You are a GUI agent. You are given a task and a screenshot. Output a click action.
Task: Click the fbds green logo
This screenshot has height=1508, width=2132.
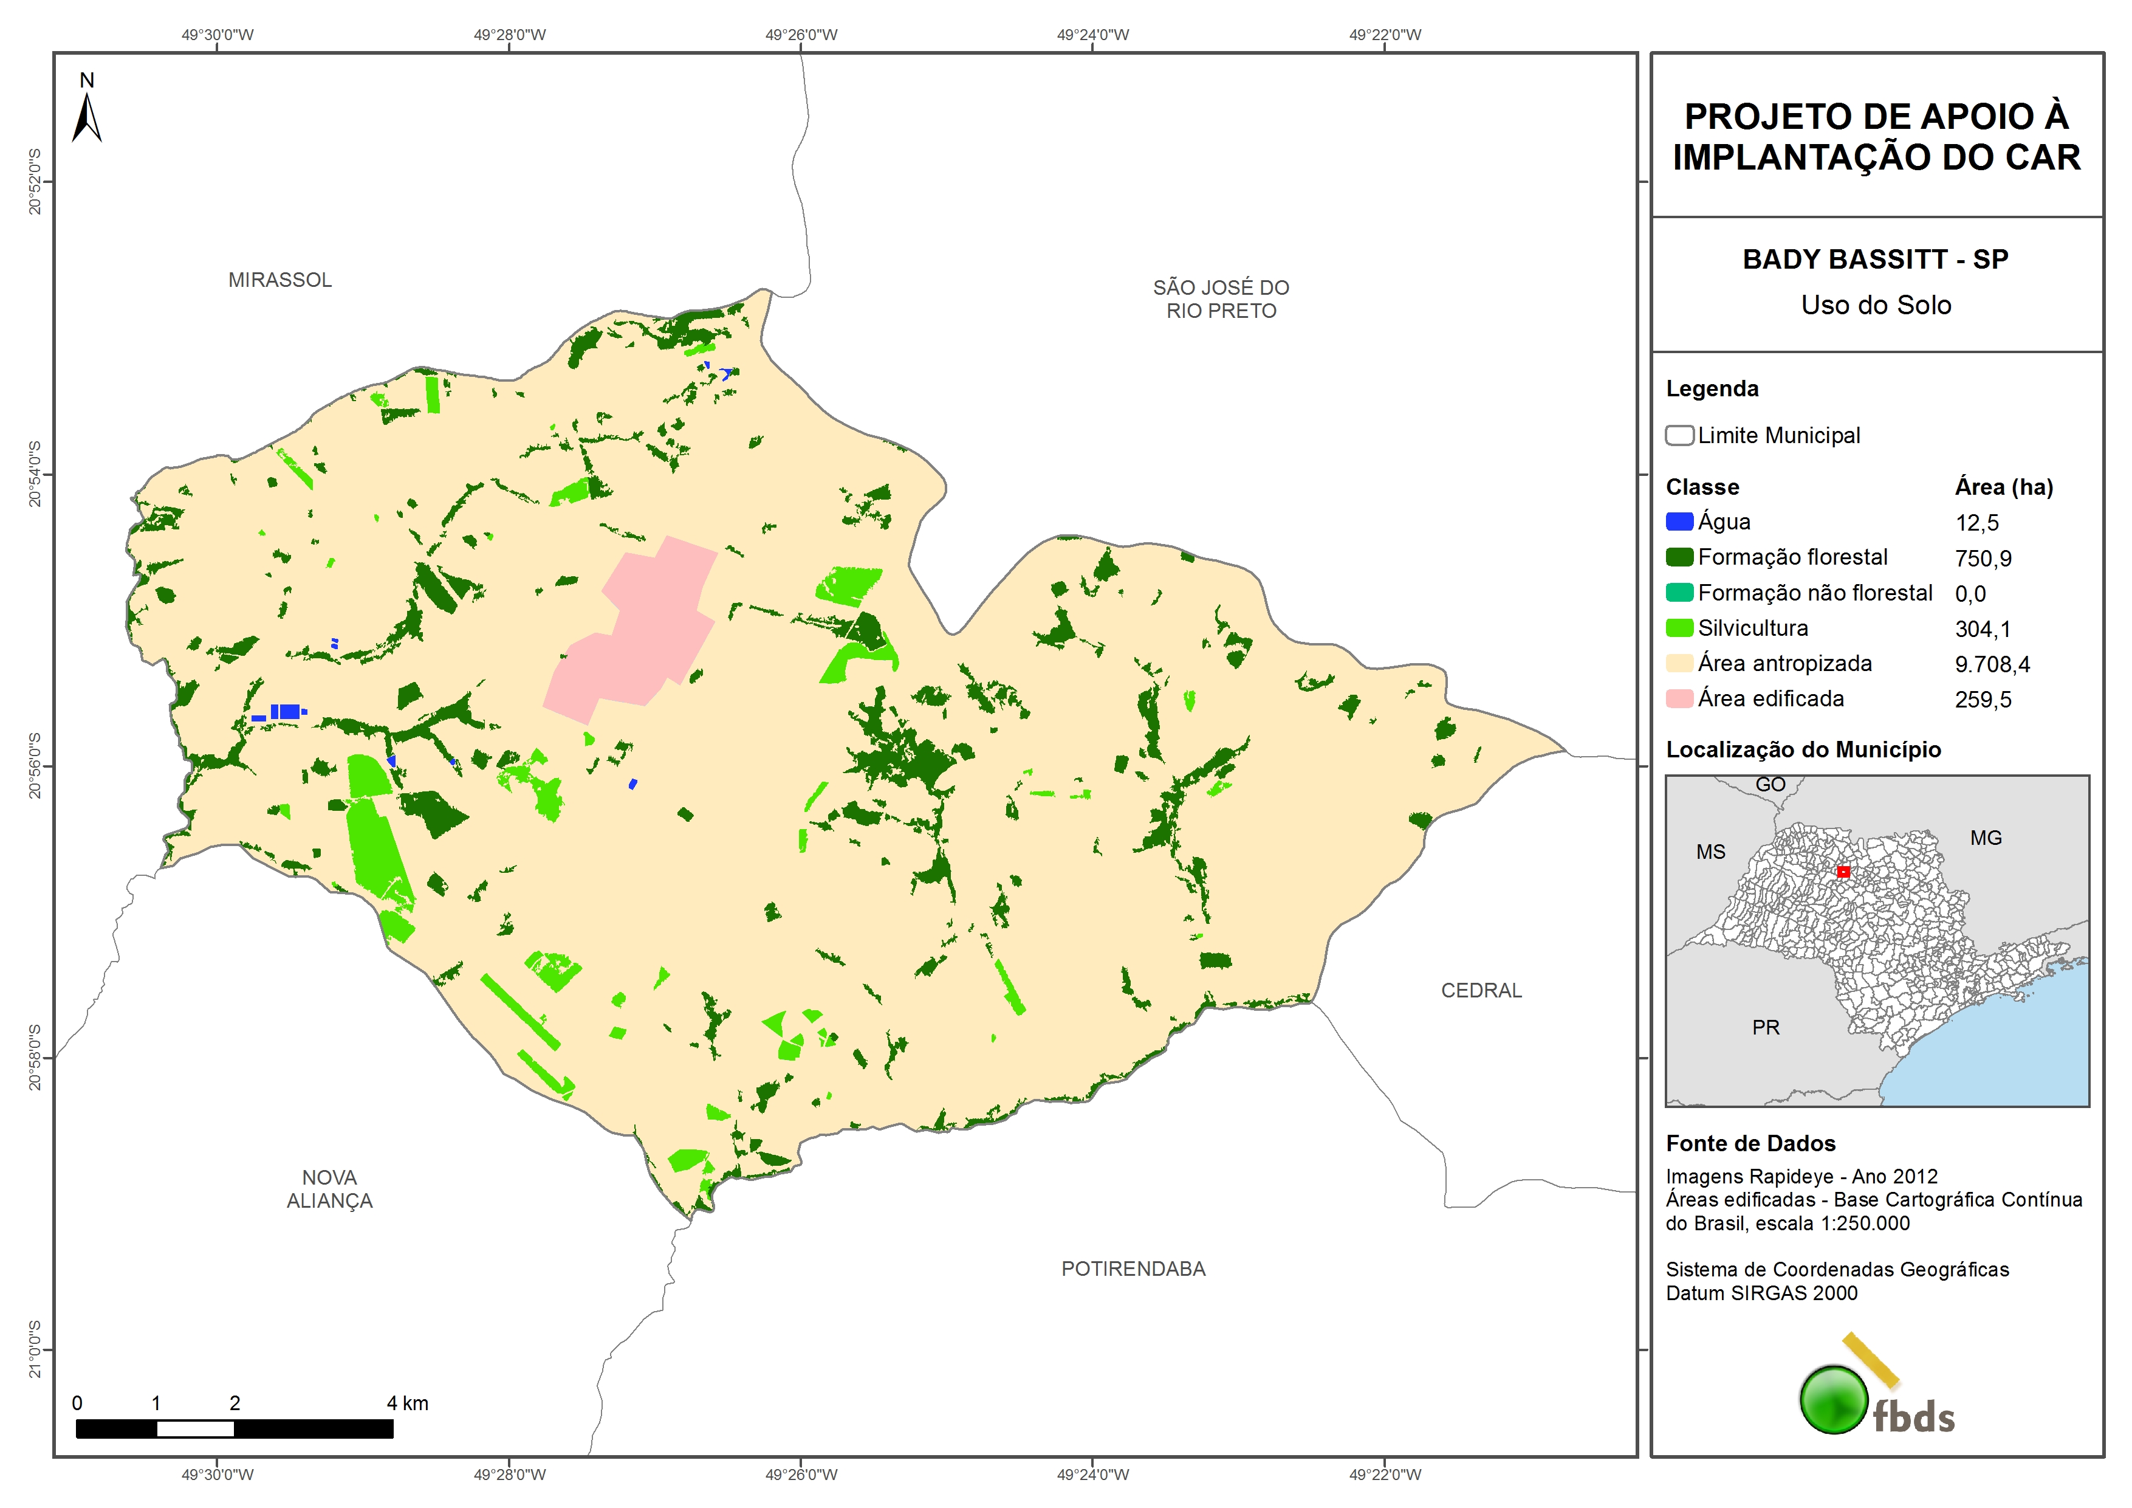[1835, 1399]
